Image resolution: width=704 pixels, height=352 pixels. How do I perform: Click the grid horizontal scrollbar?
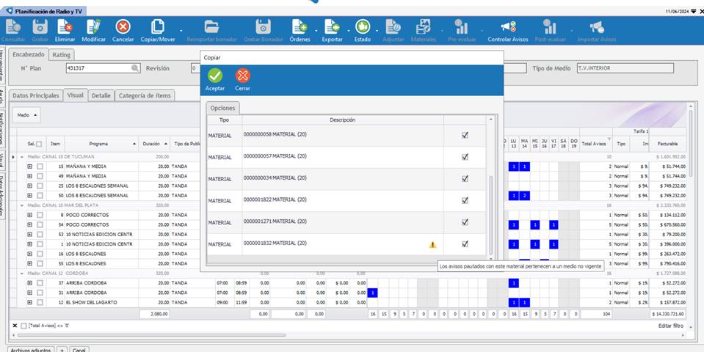coord(153,334)
